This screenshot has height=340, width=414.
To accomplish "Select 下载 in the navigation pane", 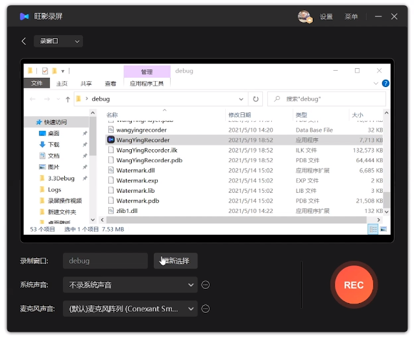I will pyautogui.click(x=54, y=145).
